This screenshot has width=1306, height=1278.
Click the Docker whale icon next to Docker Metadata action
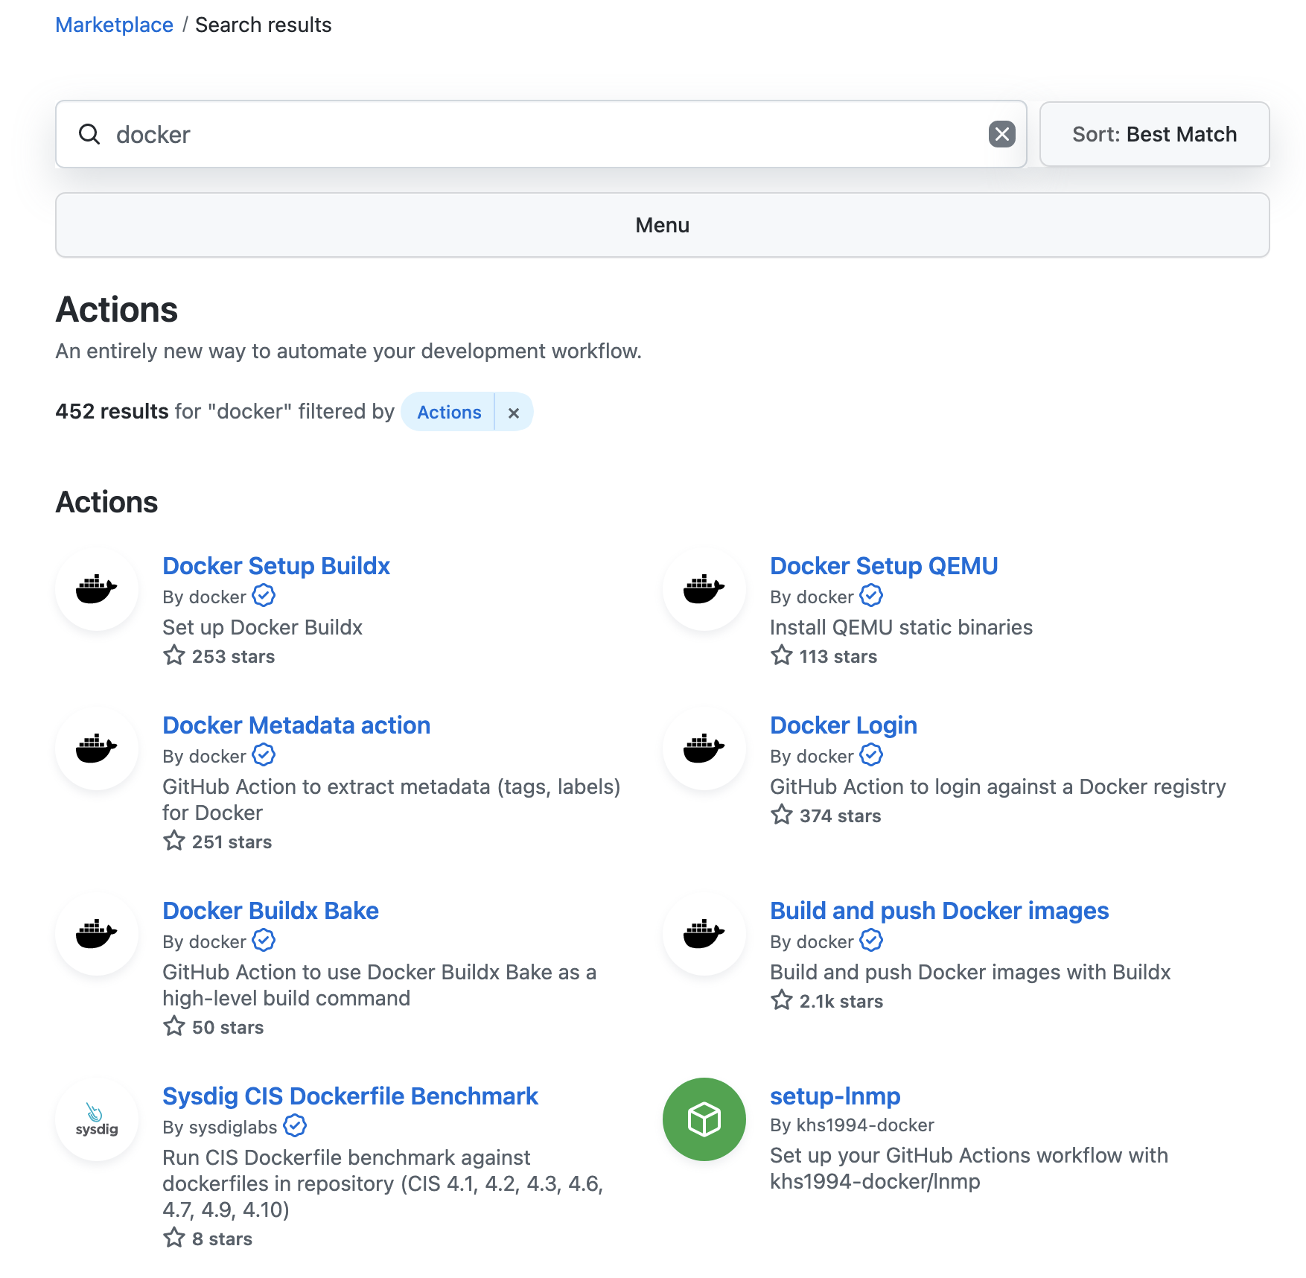[96, 748]
